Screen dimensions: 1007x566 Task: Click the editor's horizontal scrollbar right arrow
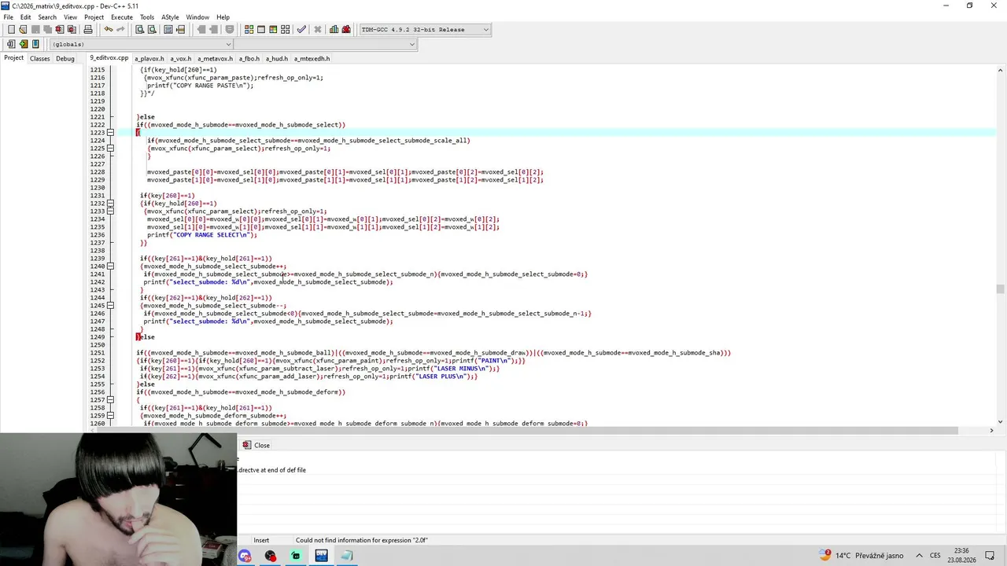pos(991,431)
